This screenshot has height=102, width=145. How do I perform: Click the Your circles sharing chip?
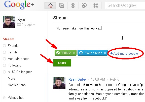click(x=93, y=53)
